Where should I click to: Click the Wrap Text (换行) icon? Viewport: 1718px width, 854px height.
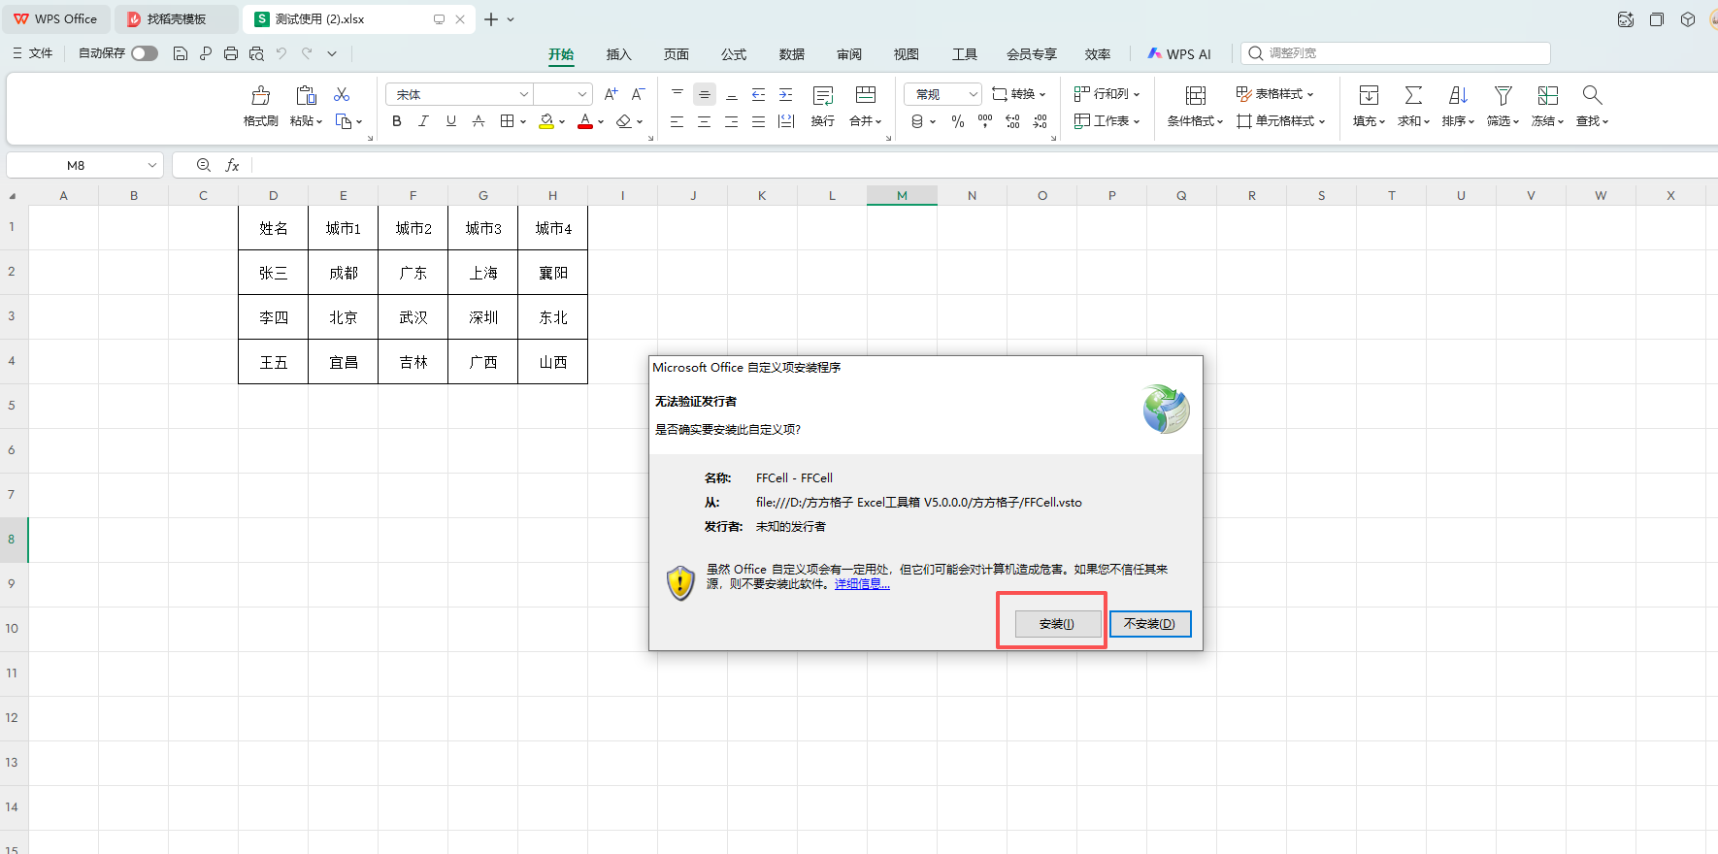[x=823, y=95]
